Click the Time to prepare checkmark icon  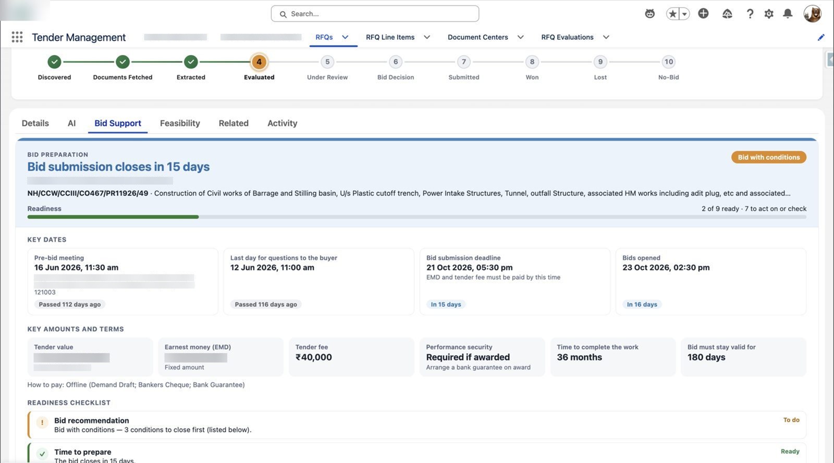click(x=42, y=454)
